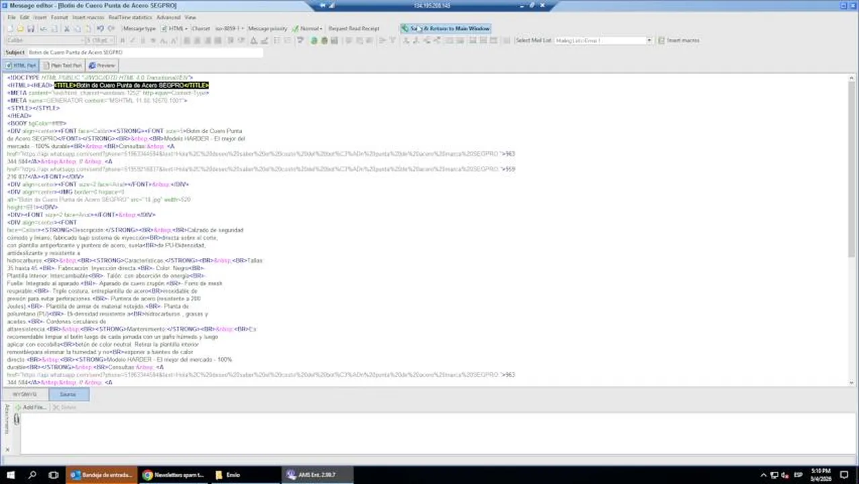The image size is (859, 484).
Task: Open the File menu
Action: [x=11, y=17]
